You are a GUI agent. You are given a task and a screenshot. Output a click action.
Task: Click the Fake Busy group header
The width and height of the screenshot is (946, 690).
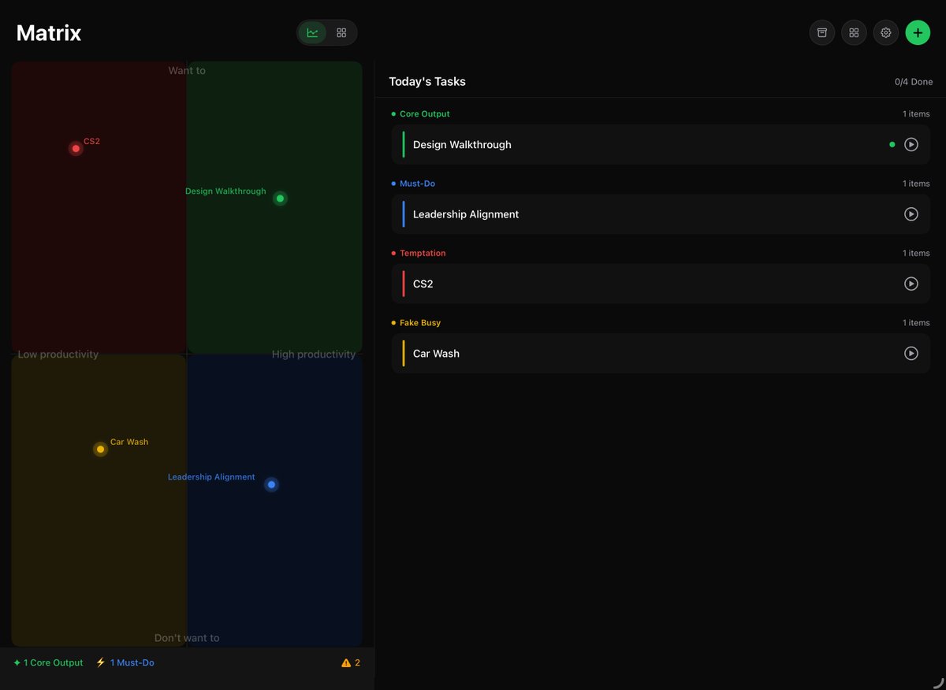coord(416,323)
